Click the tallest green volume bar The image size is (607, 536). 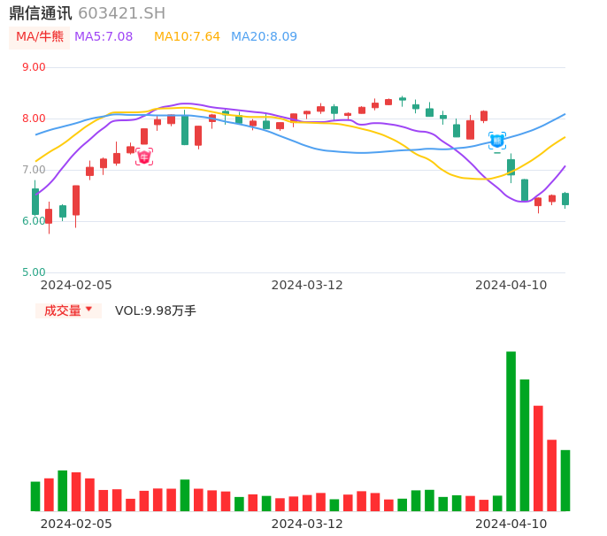coord(511,431)
